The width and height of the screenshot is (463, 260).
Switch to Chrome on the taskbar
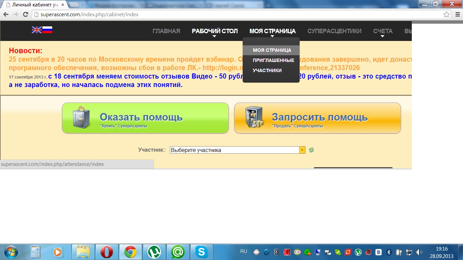(130, 252)
